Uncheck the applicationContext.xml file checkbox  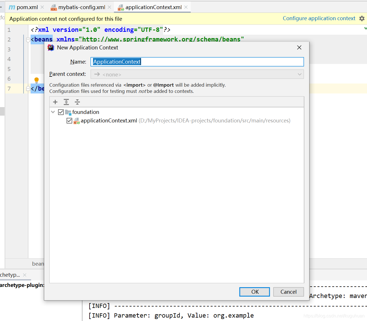coord(69,121)
